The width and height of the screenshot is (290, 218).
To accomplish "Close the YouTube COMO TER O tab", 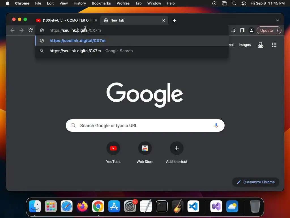I will pos(96,20).
